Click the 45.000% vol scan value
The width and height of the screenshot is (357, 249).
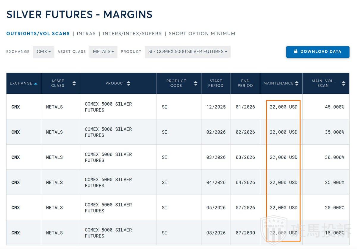334,107
